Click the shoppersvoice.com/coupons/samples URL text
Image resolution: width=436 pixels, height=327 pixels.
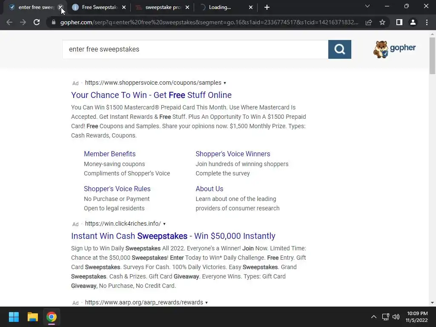coord(153,83)
